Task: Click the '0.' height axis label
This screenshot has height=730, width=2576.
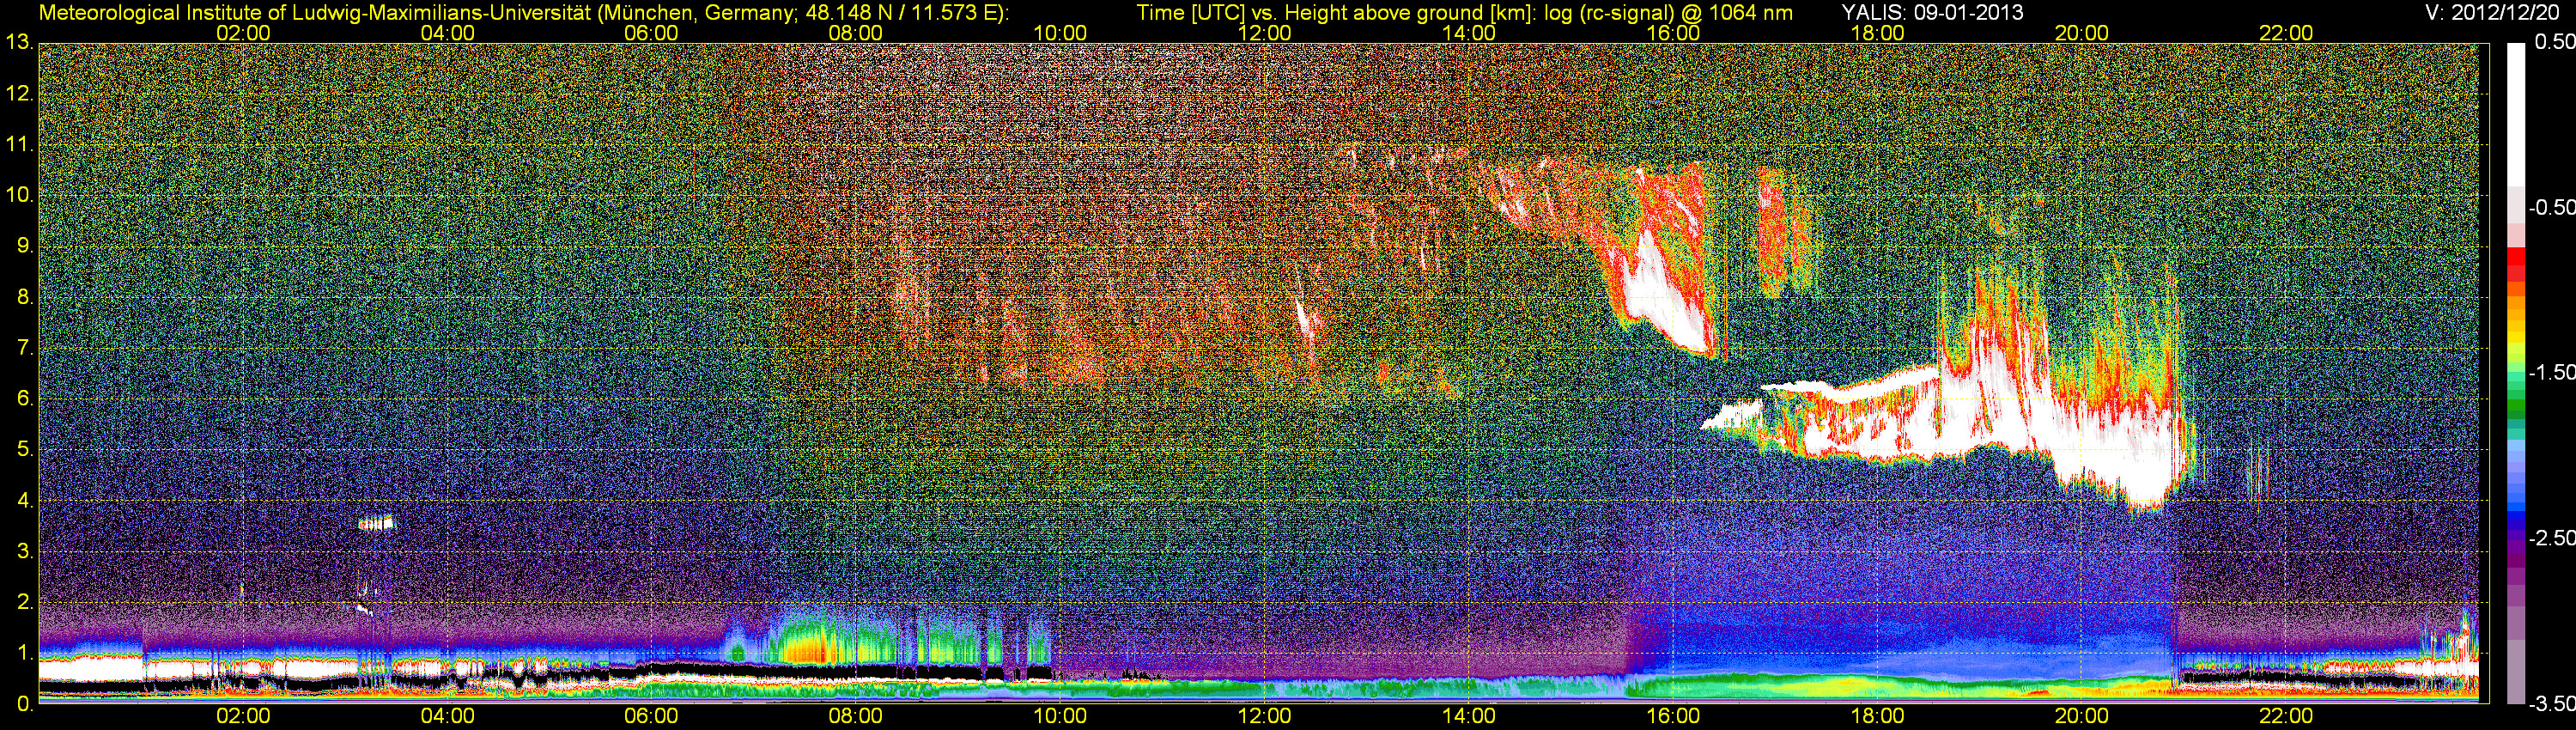Action: click(24, 704)
